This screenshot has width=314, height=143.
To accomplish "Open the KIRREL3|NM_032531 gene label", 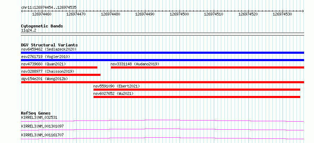I will (39, 117).
